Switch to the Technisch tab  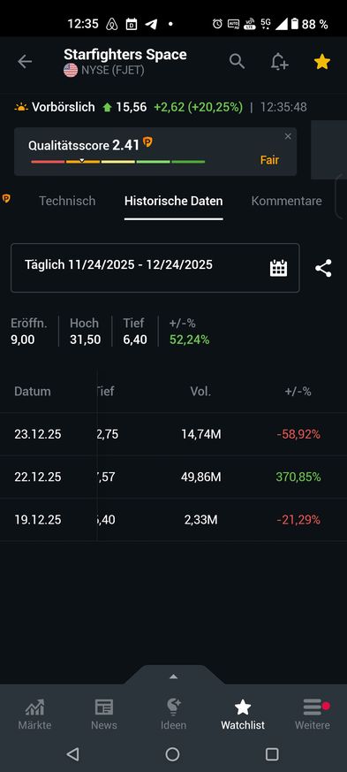[67, 201]
